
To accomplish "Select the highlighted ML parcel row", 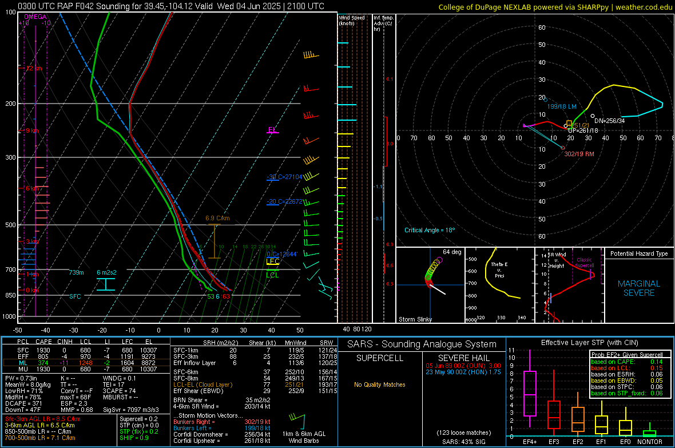I will coord(86,363).
